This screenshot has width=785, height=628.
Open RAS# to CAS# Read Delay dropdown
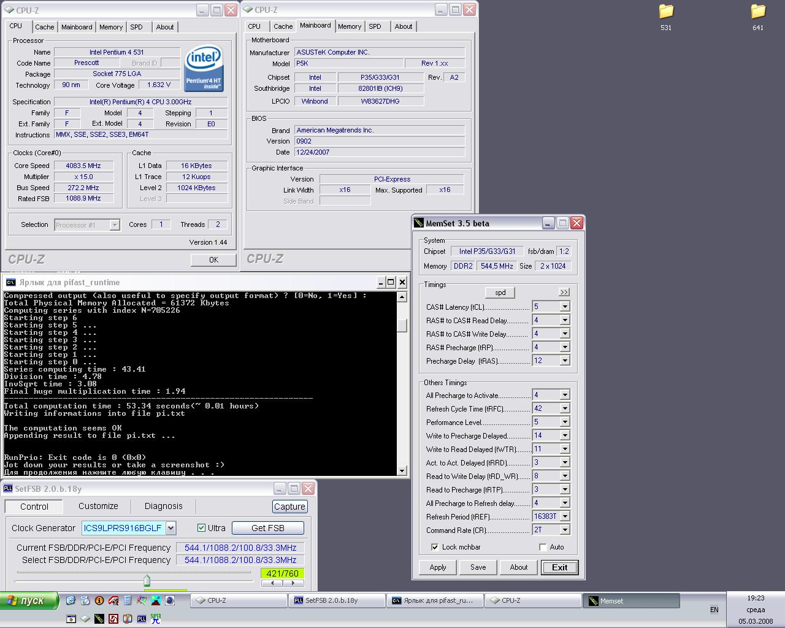tap(565, 320)
